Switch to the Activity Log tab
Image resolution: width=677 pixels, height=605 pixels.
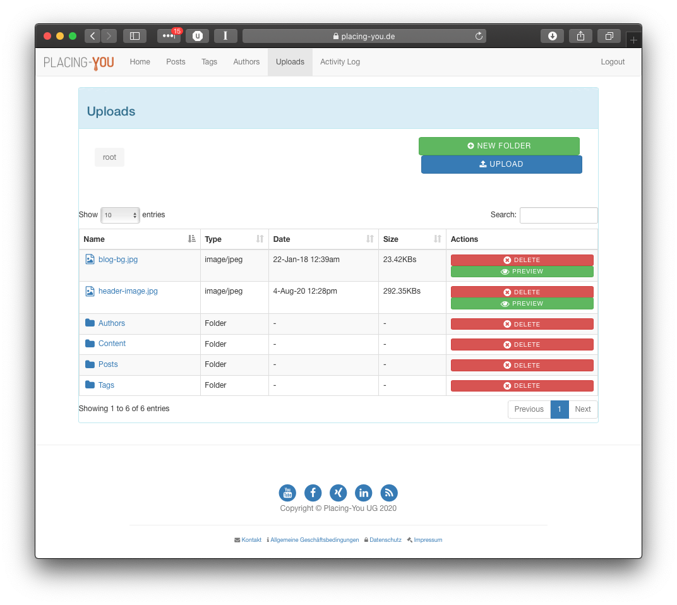click(340, 62)
